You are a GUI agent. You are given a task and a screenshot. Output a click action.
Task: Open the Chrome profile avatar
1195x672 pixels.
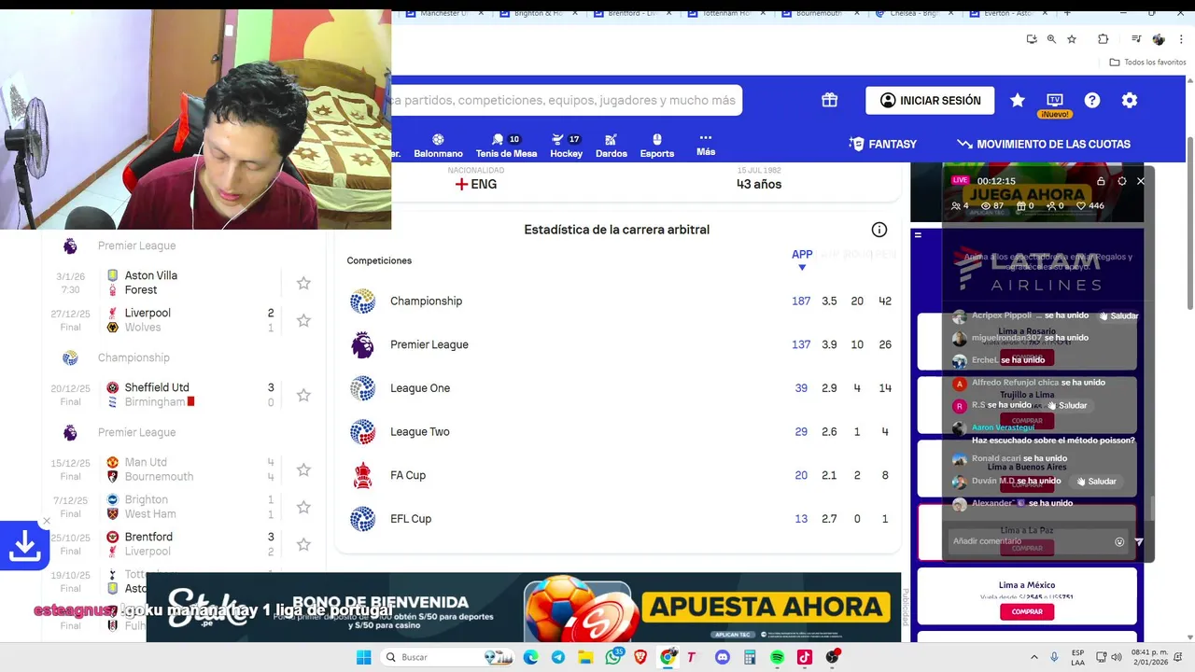(x=1159, y=39)
